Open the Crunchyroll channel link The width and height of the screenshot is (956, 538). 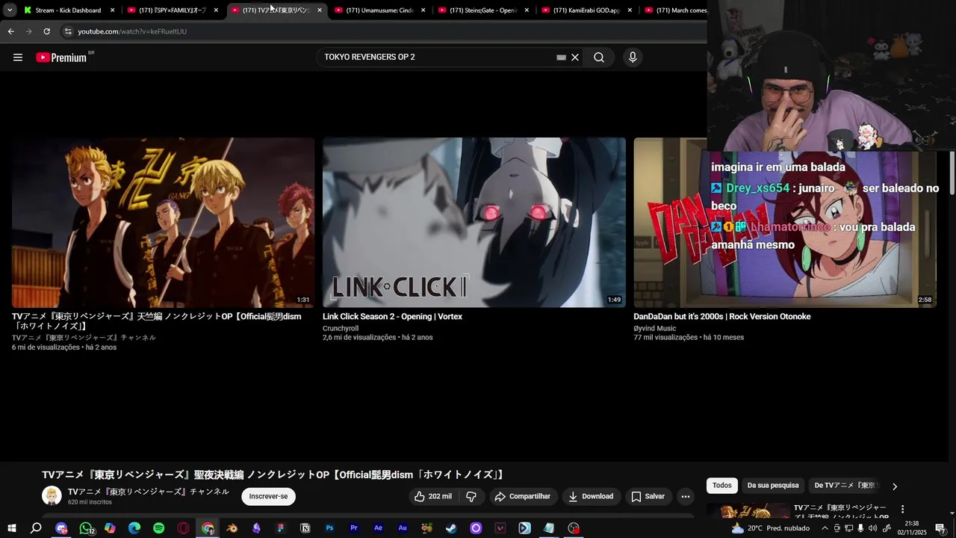point(341,328)
